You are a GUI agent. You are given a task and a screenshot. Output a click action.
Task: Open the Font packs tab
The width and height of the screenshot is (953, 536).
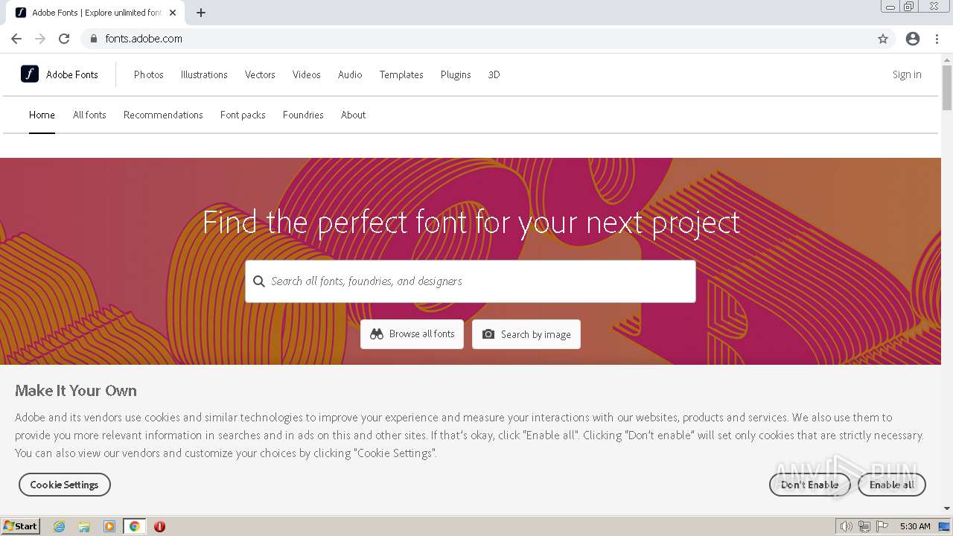(x=243, y=115)
